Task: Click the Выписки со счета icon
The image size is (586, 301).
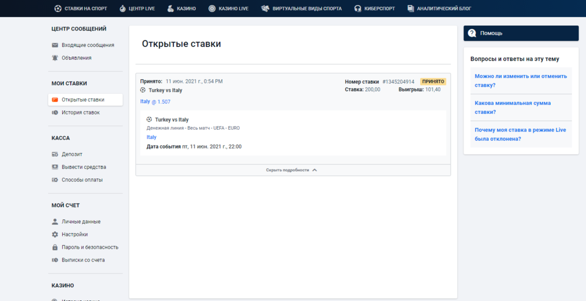Action: pos(55,260)
